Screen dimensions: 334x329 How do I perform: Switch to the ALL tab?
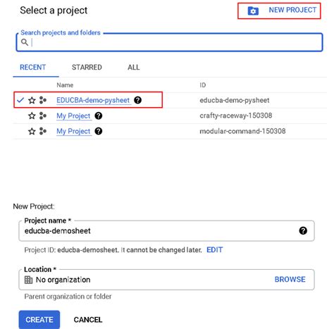pos(133,68)
